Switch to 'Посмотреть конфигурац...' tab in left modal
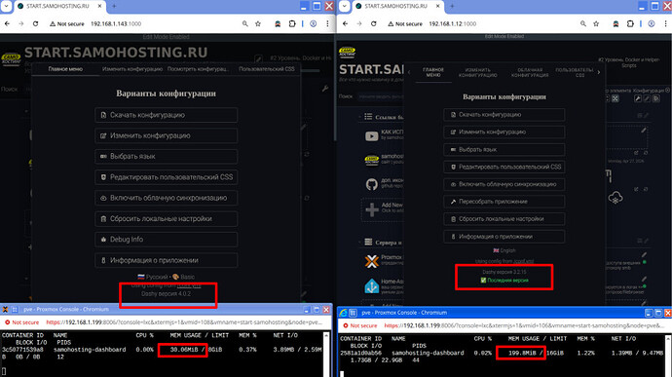Viewport: 672px width, 377px height. [x=198, y=69]
